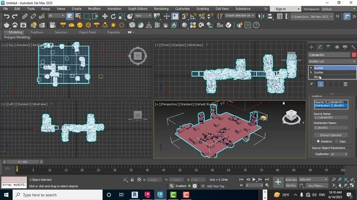
Task: Open the Graph Editors menu
Action: click(138, 9)
